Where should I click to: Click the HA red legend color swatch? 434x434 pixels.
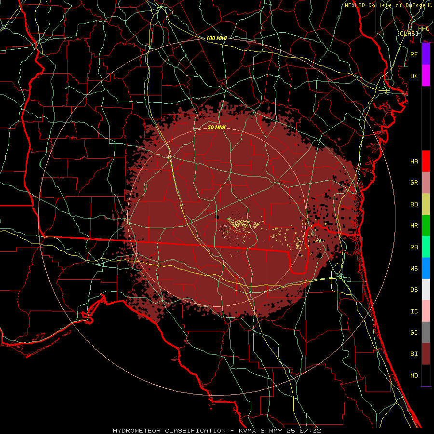coord(426,161)
